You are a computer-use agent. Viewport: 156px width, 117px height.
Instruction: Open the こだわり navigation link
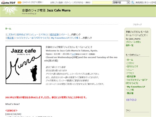pos(11,35)
